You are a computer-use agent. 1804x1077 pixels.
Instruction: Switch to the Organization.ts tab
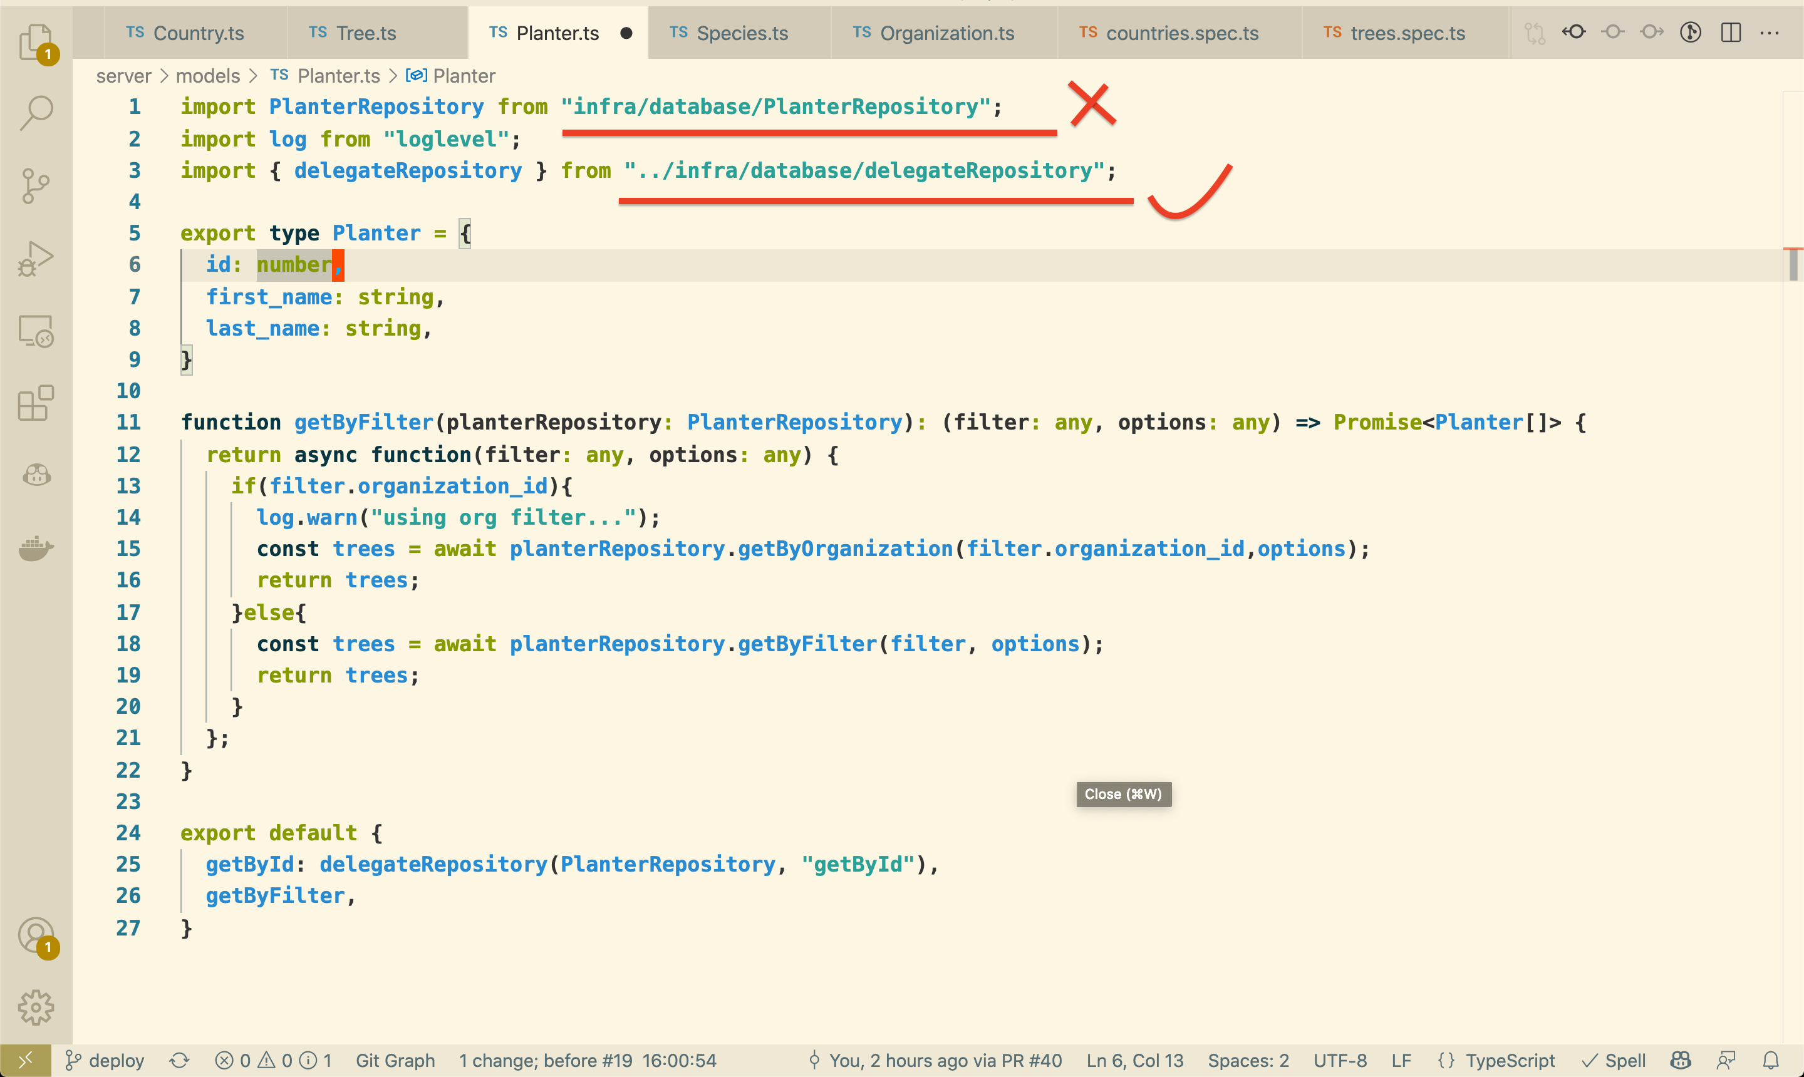tap(944, 33)
